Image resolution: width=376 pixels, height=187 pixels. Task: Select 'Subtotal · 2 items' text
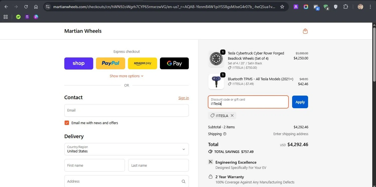pos(221,127)
